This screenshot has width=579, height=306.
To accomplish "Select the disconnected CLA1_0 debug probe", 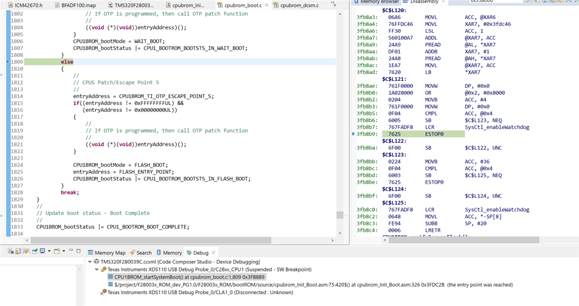I will click(x=200, y=292).
